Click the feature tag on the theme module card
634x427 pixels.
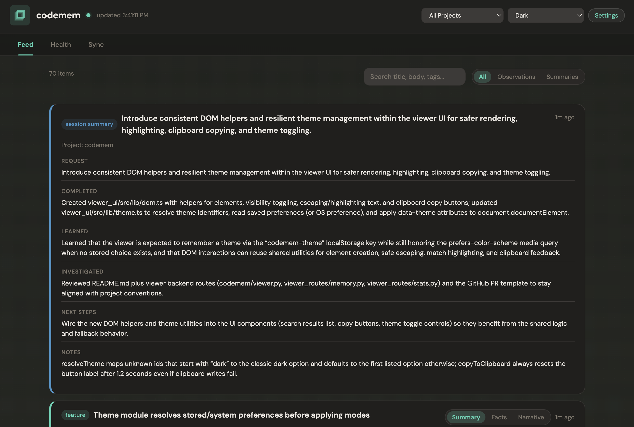coord(75,415)
